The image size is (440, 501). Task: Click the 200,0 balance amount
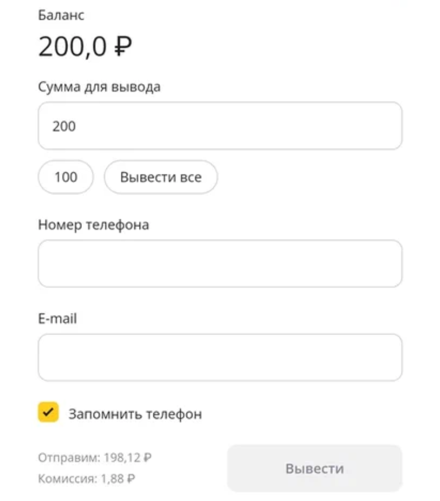(x=72, y=47)
